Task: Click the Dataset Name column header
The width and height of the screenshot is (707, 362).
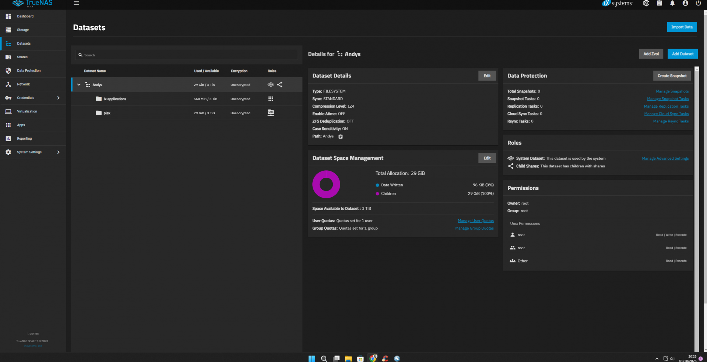Action: 95,71
